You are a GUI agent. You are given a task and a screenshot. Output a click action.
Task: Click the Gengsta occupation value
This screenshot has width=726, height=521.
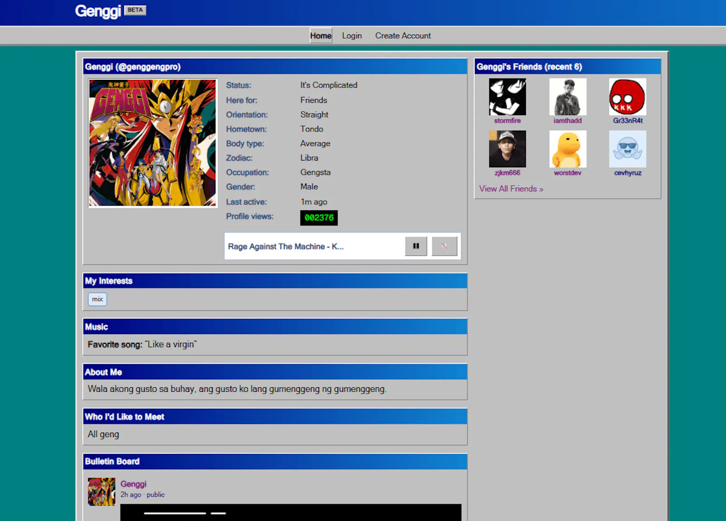[315, 172]
